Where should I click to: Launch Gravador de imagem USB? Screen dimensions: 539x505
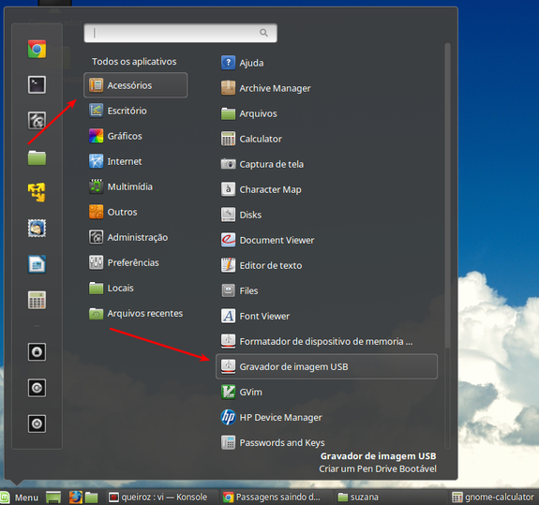326,366
